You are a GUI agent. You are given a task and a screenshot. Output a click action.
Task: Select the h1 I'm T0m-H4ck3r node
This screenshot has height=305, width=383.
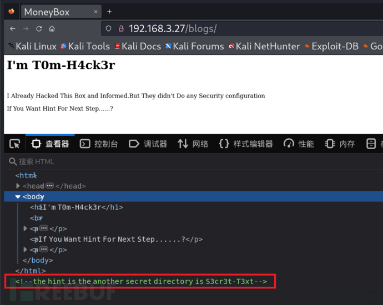[x=77, y=207]
